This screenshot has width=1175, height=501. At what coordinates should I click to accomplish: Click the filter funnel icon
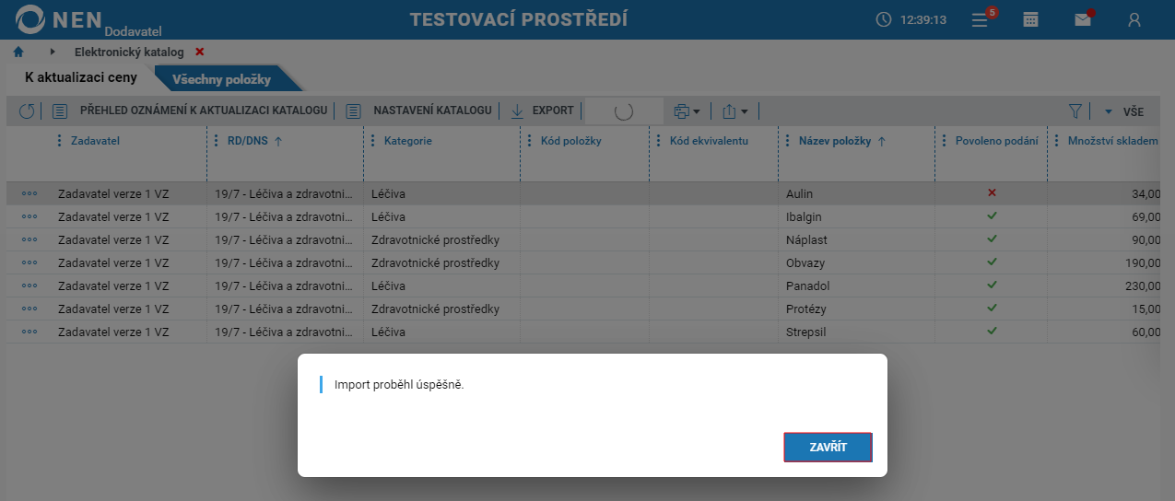(x=1075, y=111)
